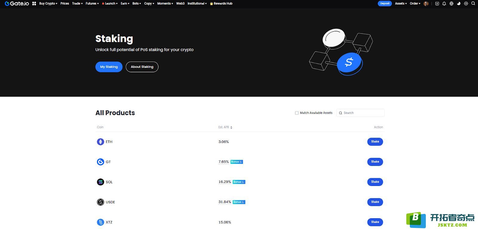Click the Deposit button
This screenshot has width=478, height=229.
385,4
